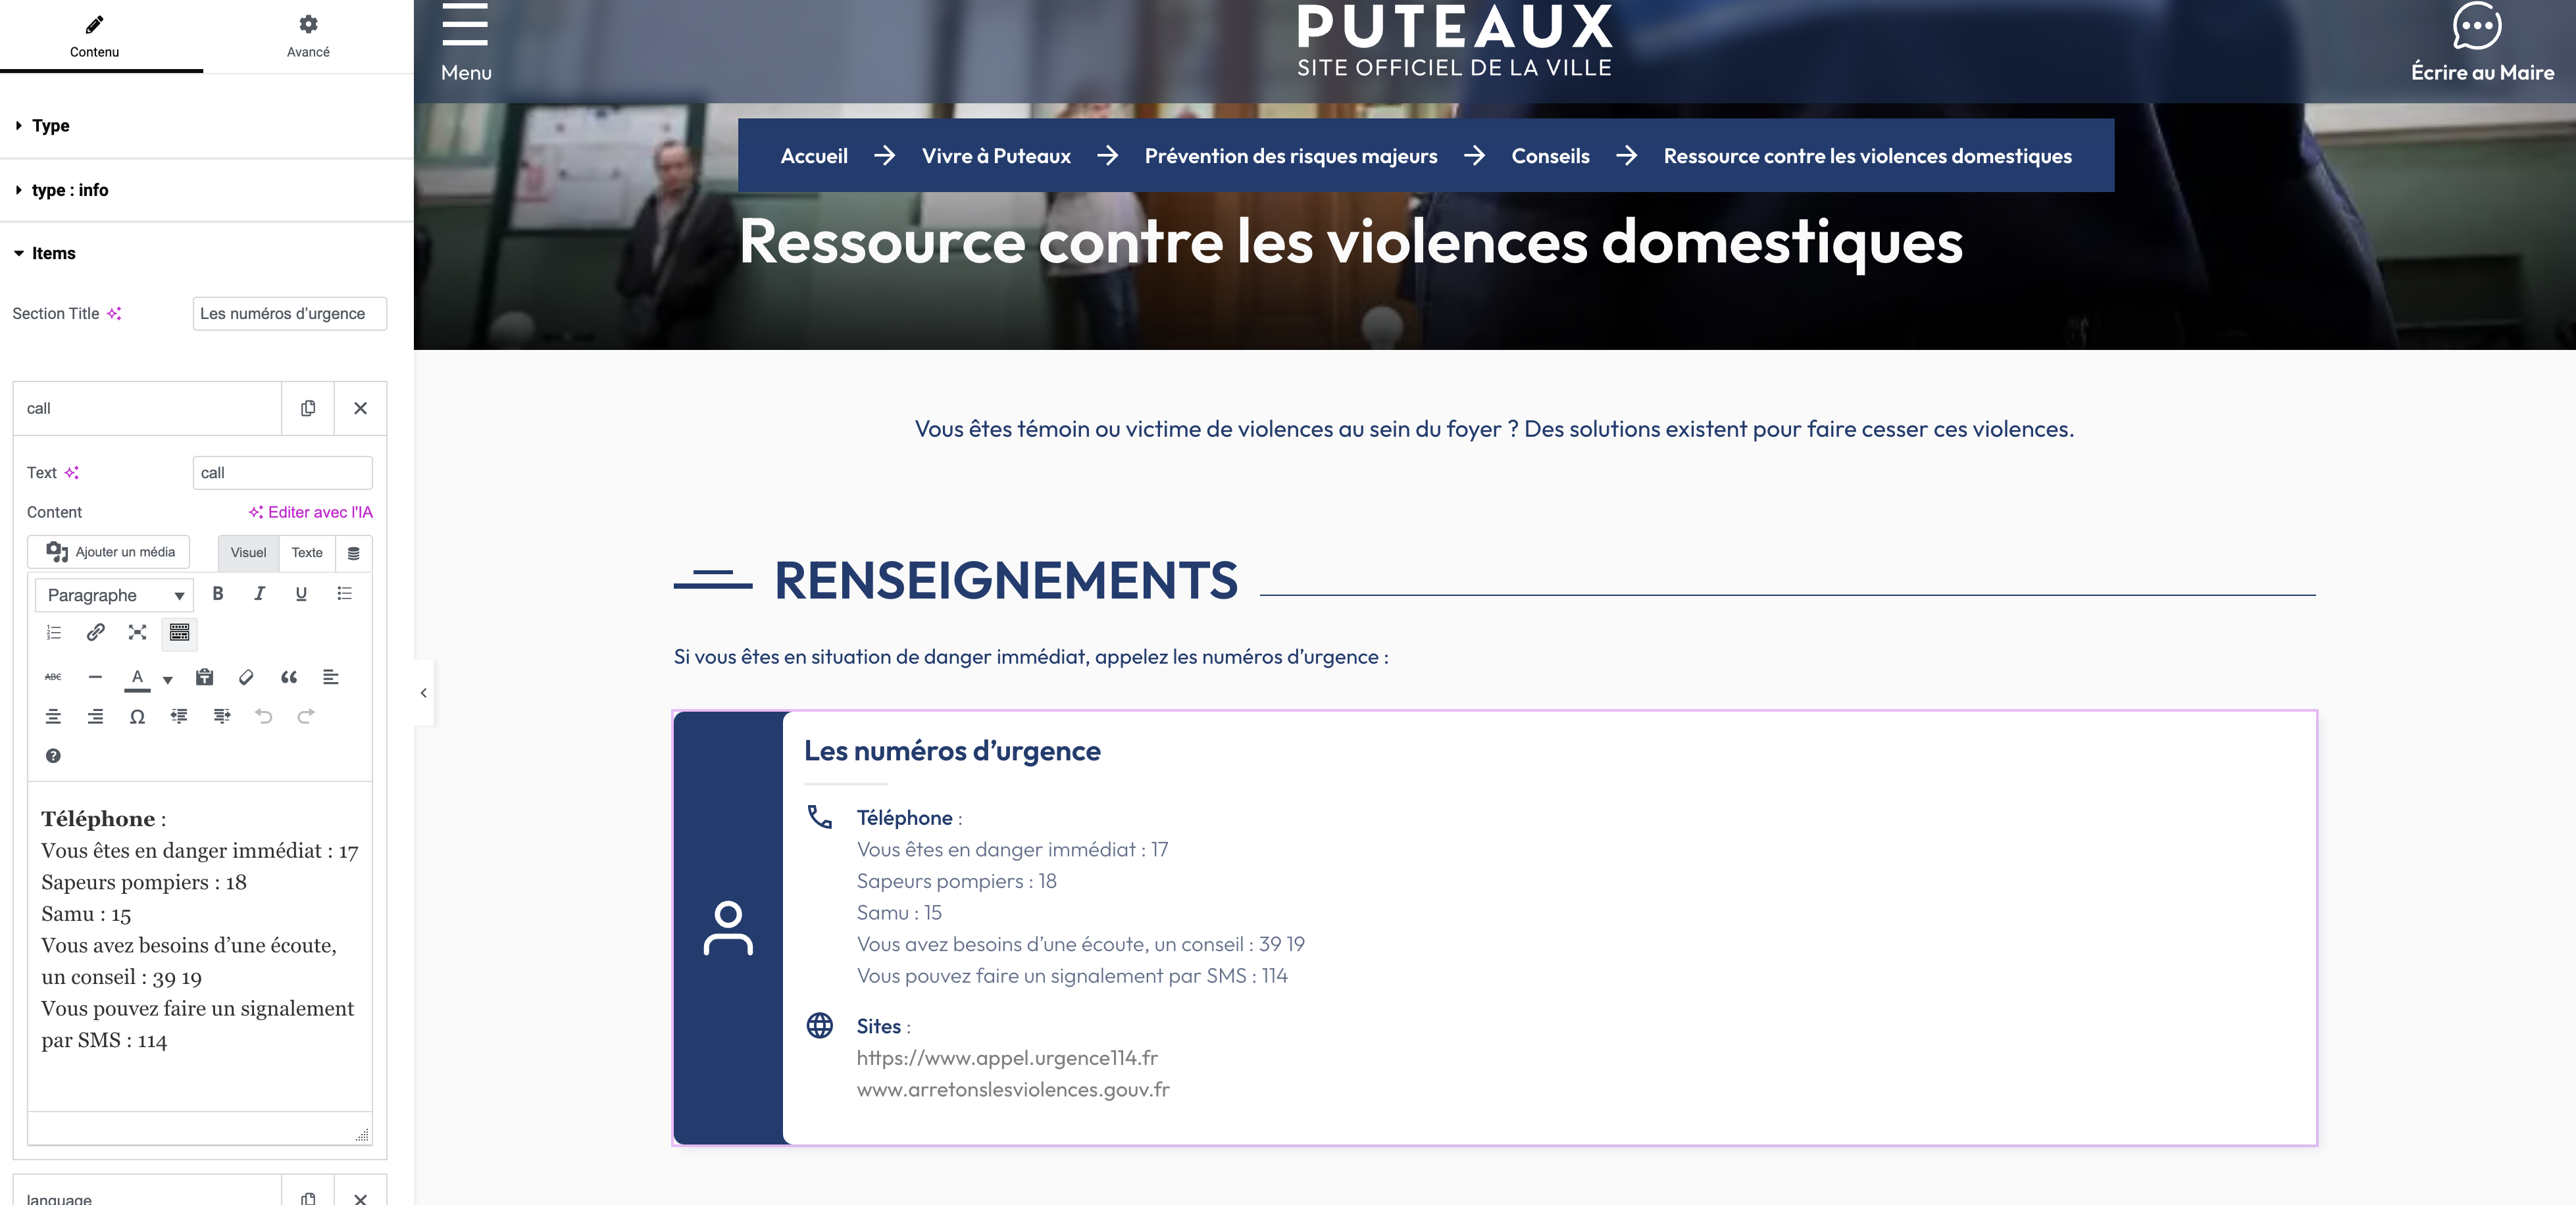
Task: Duplicate the call item
Action: (308, 408)
